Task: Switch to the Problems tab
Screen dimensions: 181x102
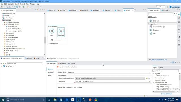Action: click(62, 63)
